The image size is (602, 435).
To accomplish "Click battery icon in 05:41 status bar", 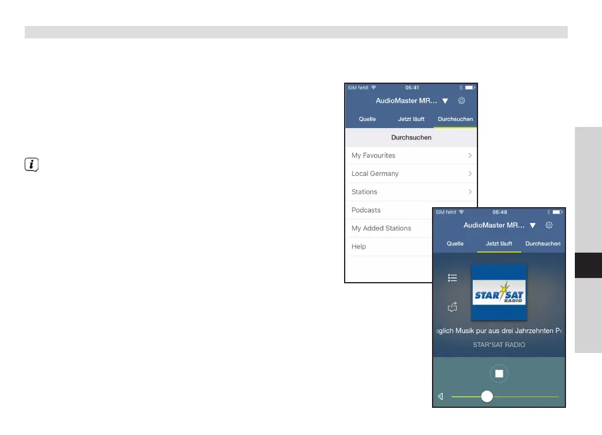I will click(470, 87).
